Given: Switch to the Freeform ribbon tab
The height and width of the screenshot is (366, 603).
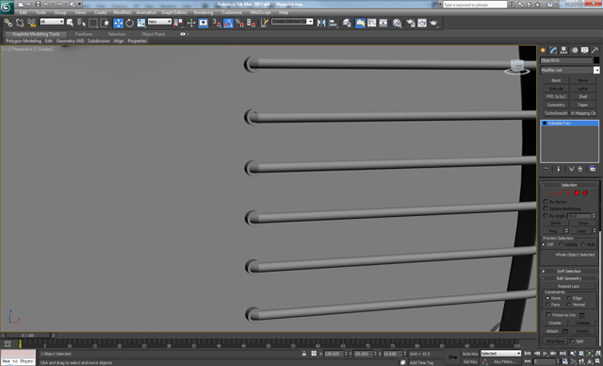Looking at the screenshot, I should click(x=84, y=34).
